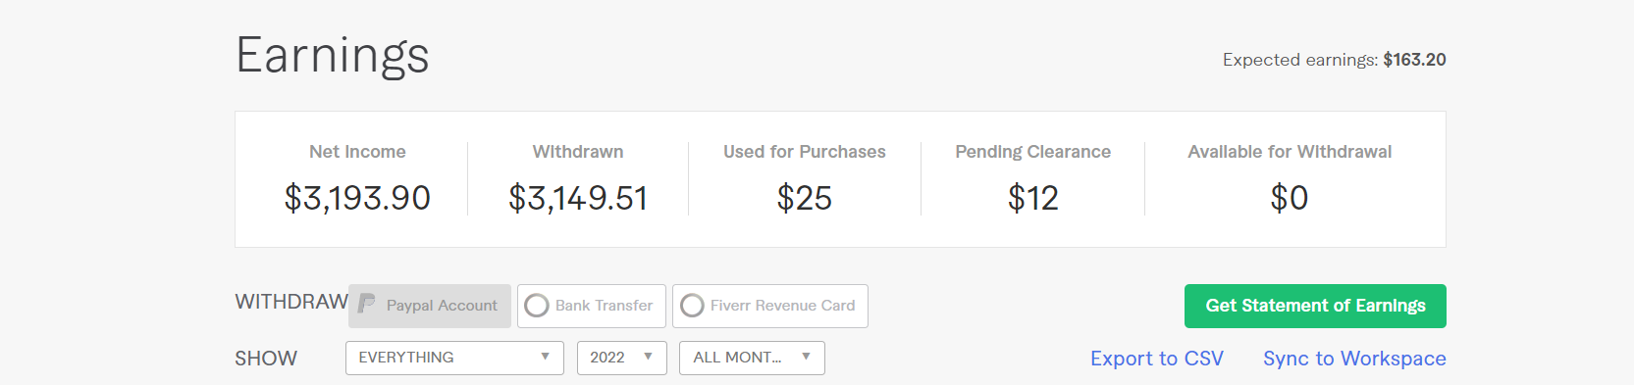
Task: Open the ALL MONTHS dropdown
Action: [752, 358]
